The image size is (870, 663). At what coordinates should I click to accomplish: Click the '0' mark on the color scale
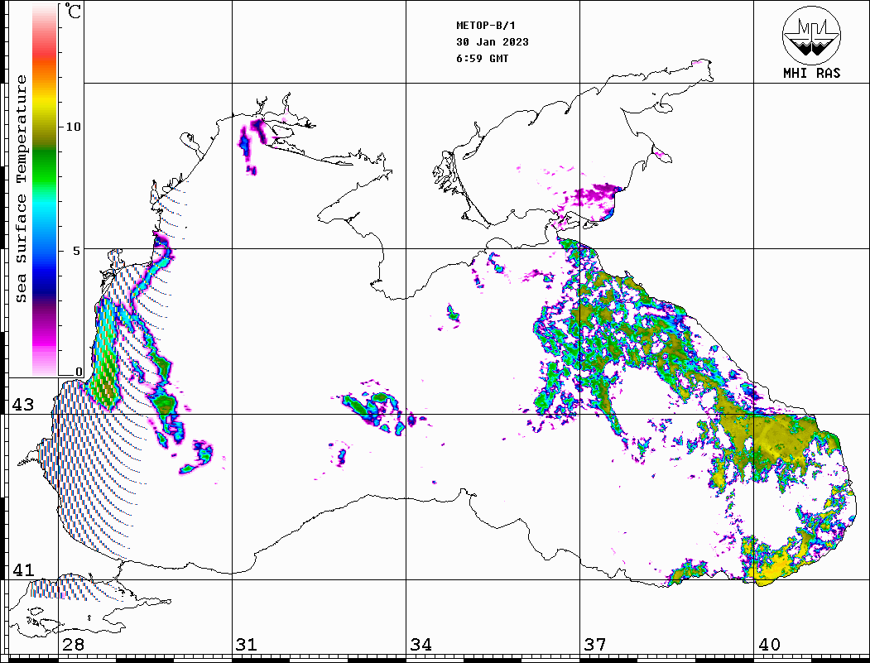click(x=79, y=372)
